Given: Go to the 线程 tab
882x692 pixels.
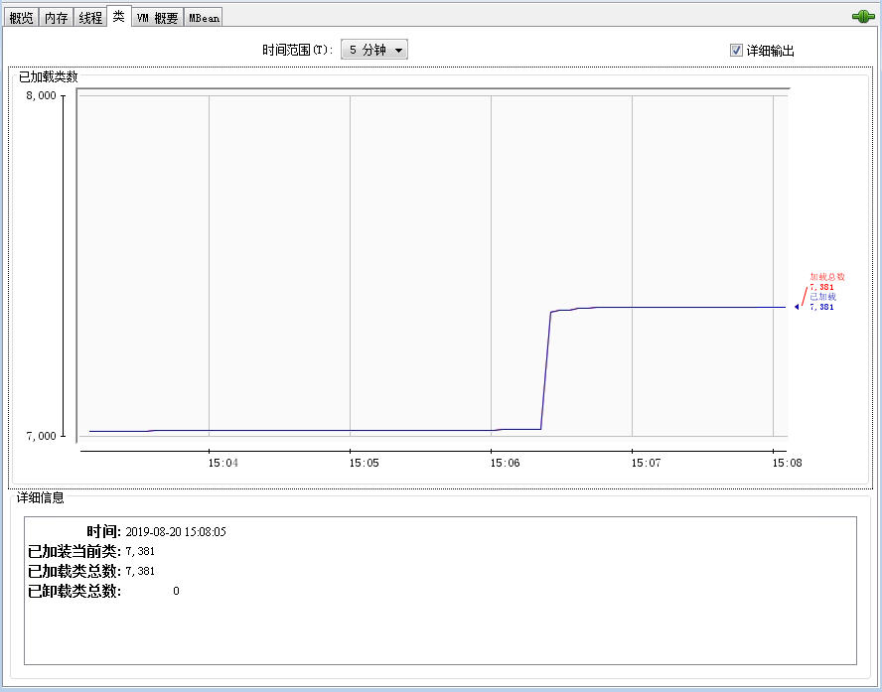Looking at the screenshot, I should click(x=90, y=16).
